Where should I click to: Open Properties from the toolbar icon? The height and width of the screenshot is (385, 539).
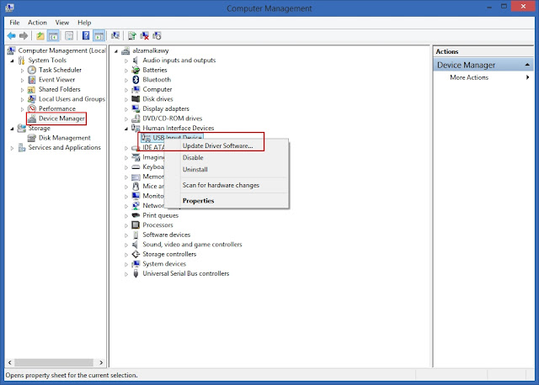click(69, 35)
